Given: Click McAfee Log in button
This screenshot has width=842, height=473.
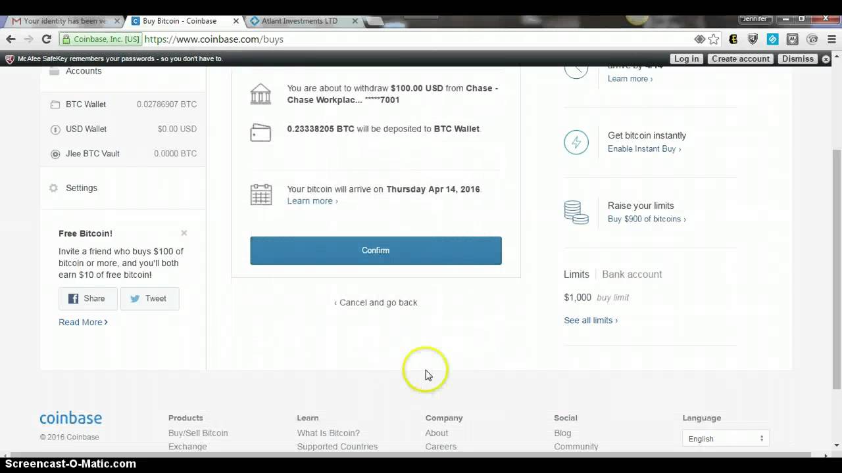Looking at the screenshot, I should pyautogui.click(x=686, y=59).
